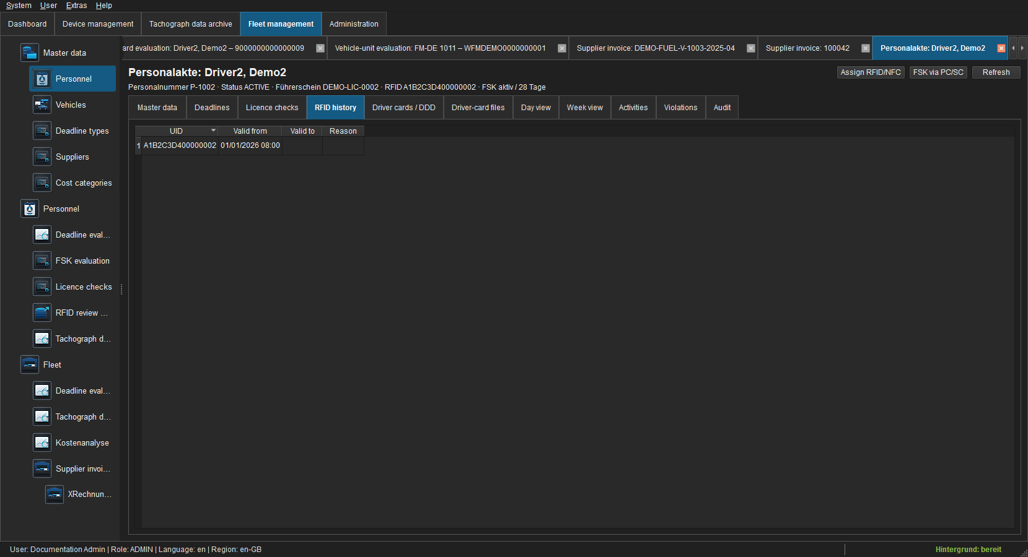1028x557 pixels.
Task: Switch to the Driver cards / DDD tab
Action: [x=404, y=108]
